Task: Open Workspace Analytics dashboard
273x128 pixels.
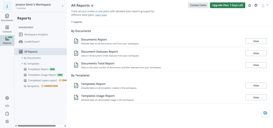Action: 36,35
